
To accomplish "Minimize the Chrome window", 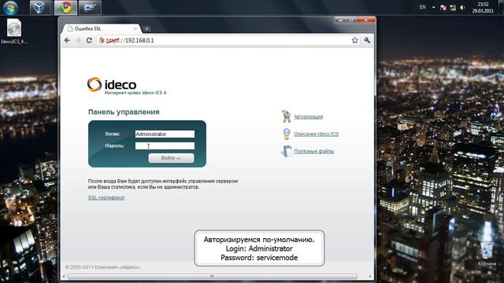I will pos(340,20).
